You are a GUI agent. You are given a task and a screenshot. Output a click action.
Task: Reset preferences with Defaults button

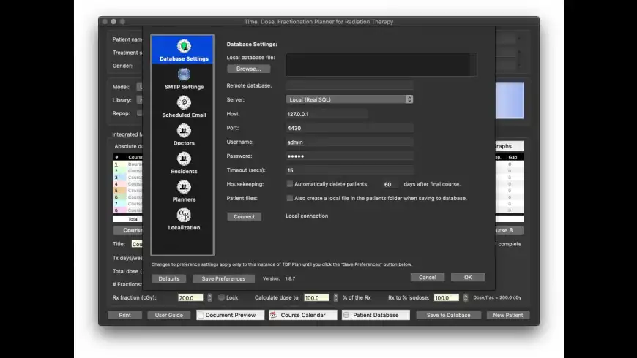point(168,278)
